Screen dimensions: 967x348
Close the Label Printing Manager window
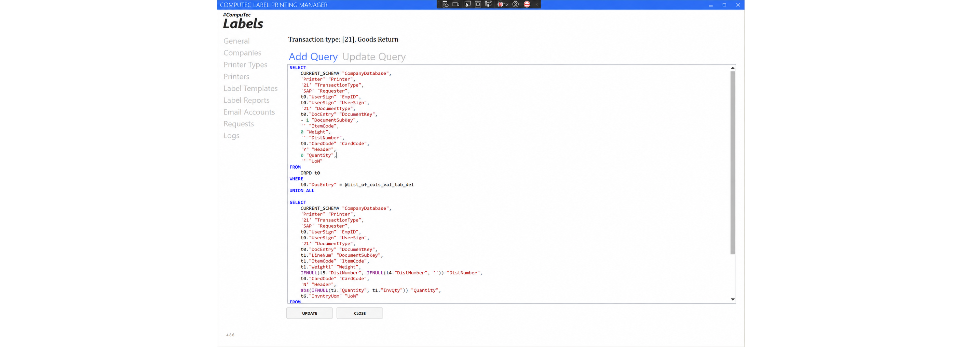coord(738,5)
